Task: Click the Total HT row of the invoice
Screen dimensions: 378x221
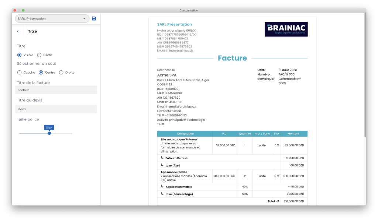Action: (x=273, y=201)
